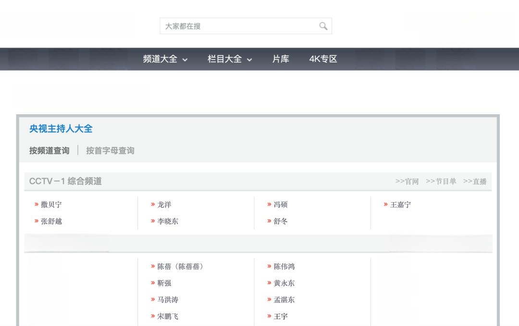The height and width of the screenshot is (326, 519).
Task: Focus the 大家都在搜 search field
Action: (246, 26)
